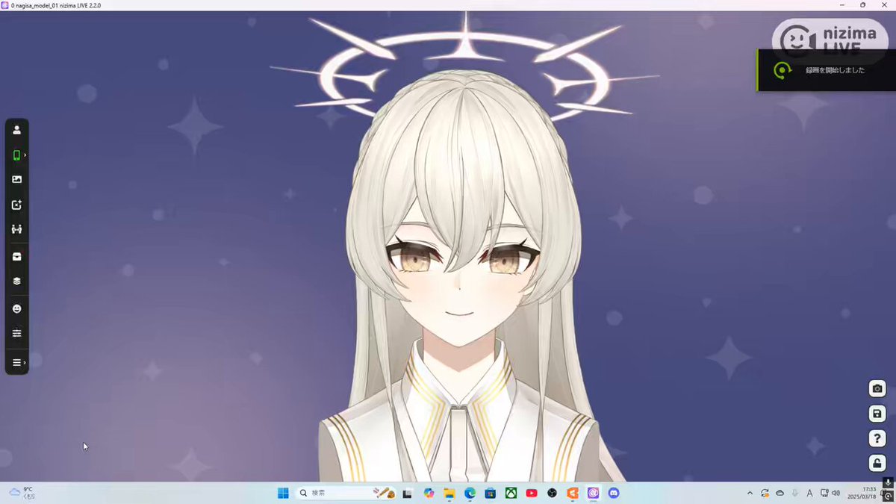896x504 pixels.
Task: Open the collaboration two-people icon
Action: click(x=16, y=230)
